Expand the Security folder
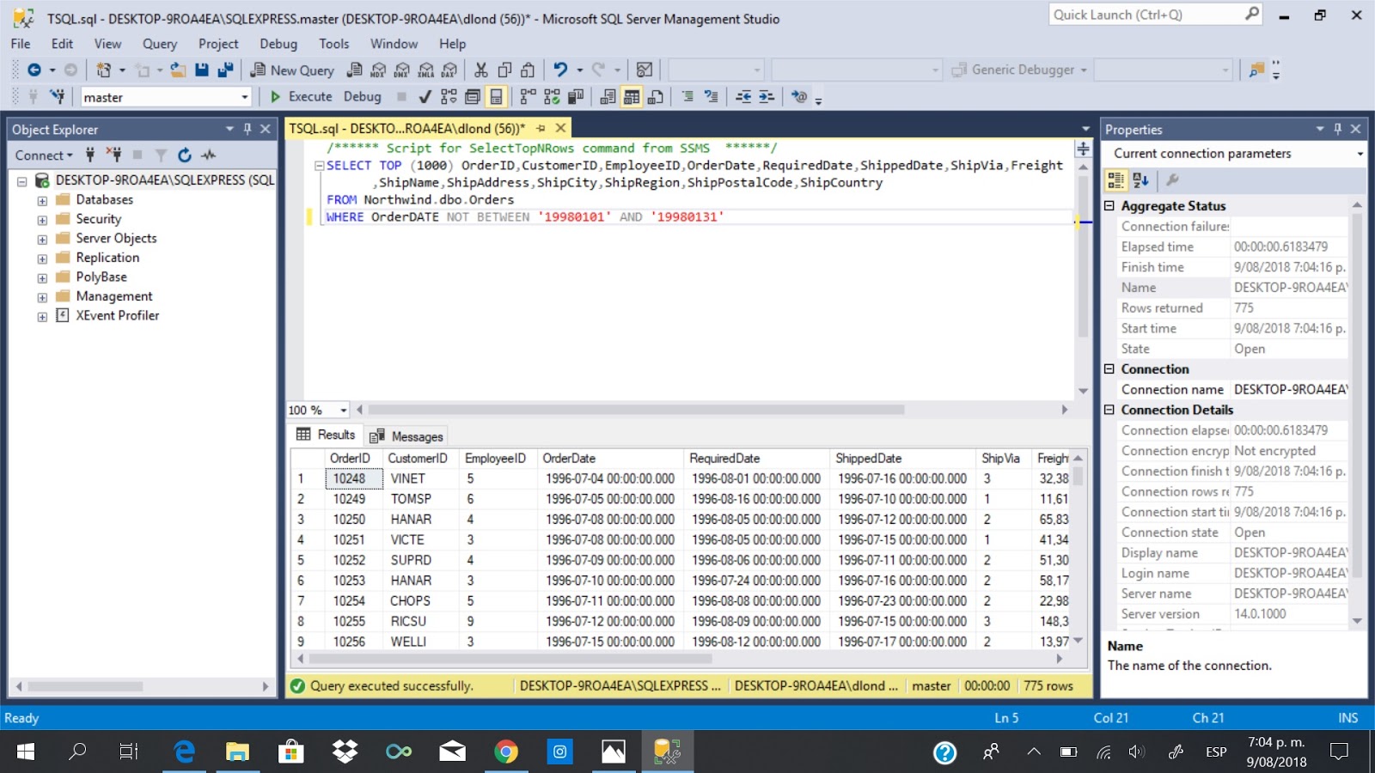 click(41, 218)
